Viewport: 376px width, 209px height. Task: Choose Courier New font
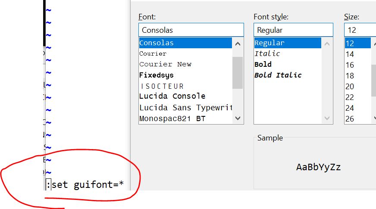[165, 64]
